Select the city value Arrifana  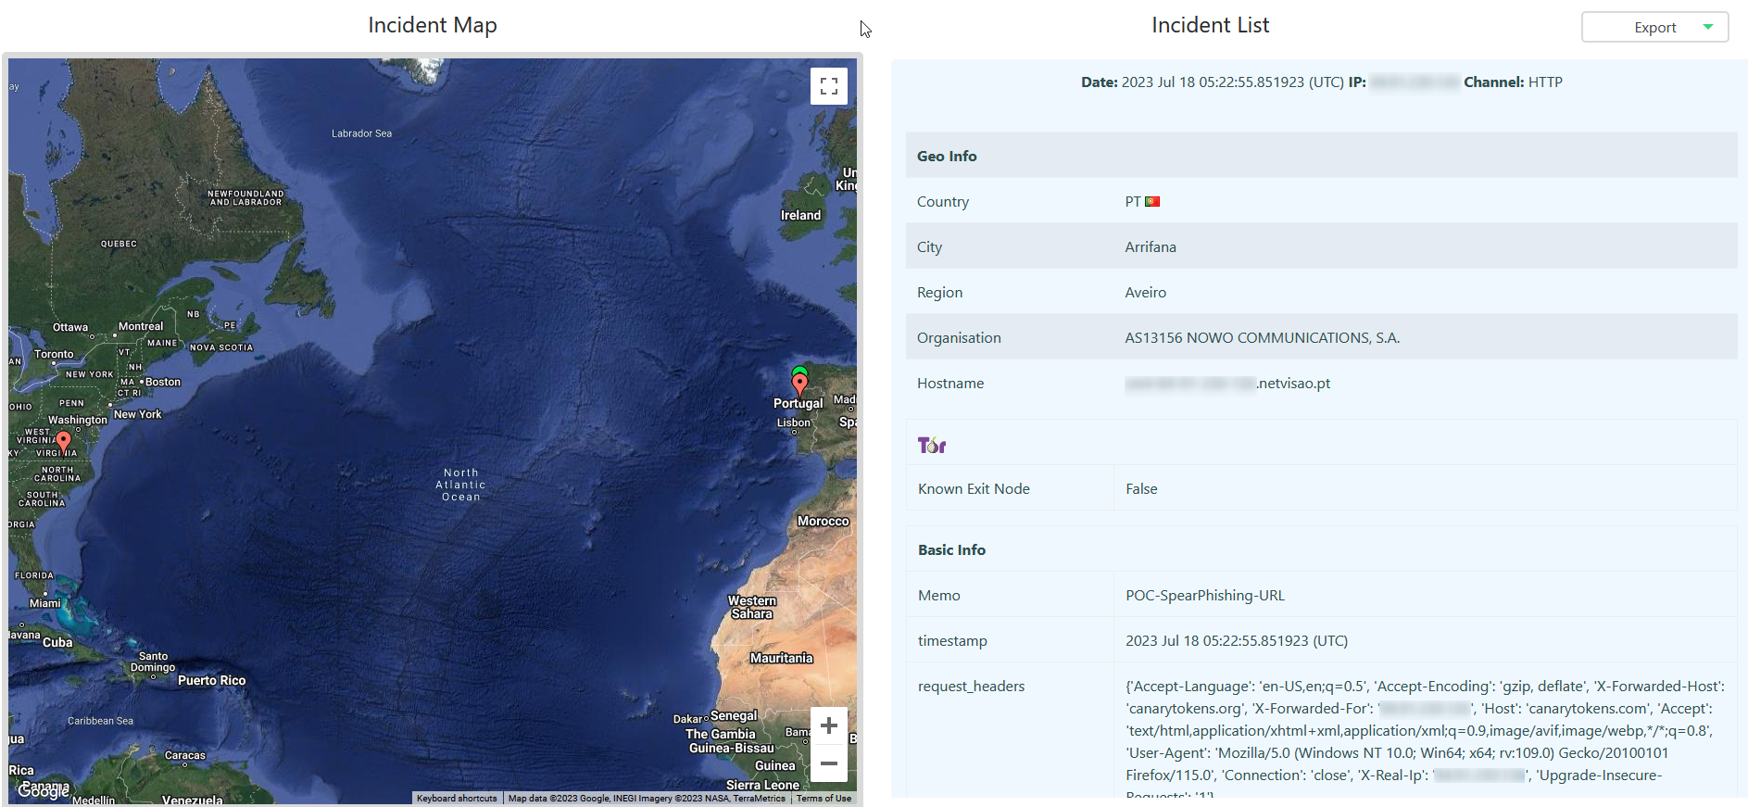click(1151, 247)
